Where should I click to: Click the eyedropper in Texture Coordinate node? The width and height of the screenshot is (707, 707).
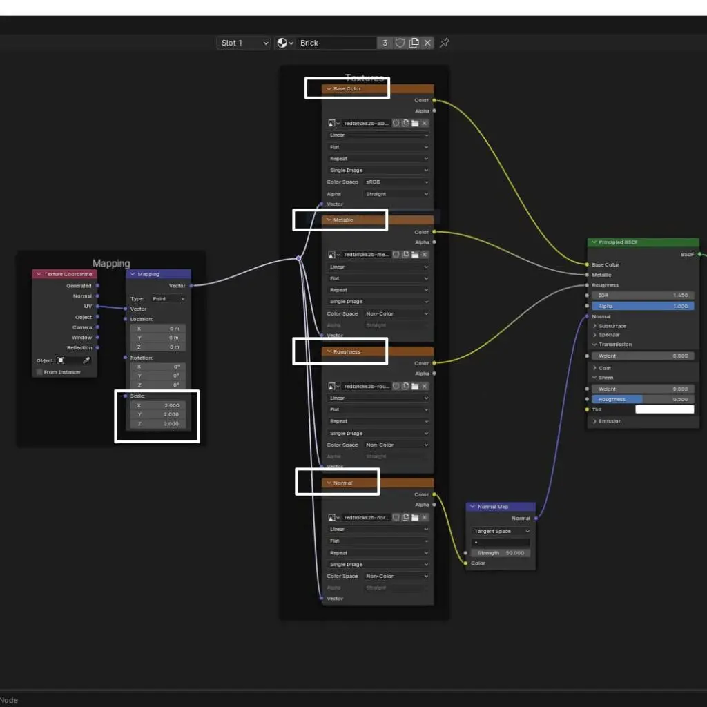[86, 360]
